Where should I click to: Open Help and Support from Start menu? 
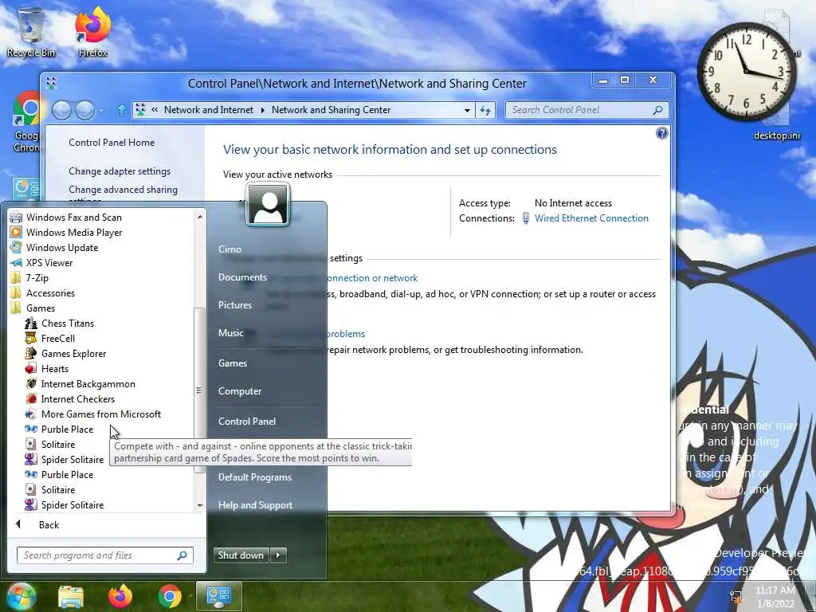coord(255,504)
